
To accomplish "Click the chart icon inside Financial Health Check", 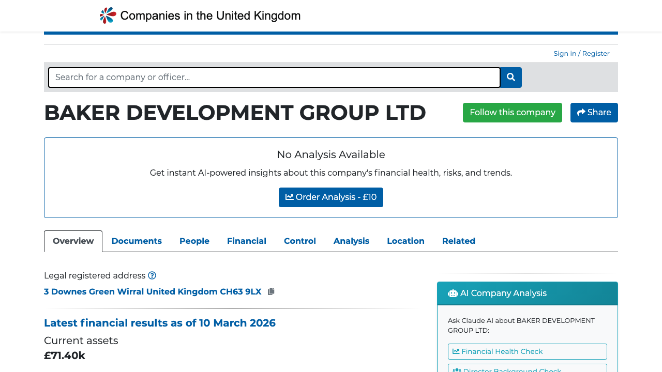I will pyautogui.click(x=456, y=351).
